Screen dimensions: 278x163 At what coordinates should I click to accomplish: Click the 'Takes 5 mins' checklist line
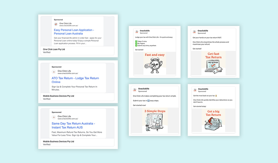[x=141, y=42]
